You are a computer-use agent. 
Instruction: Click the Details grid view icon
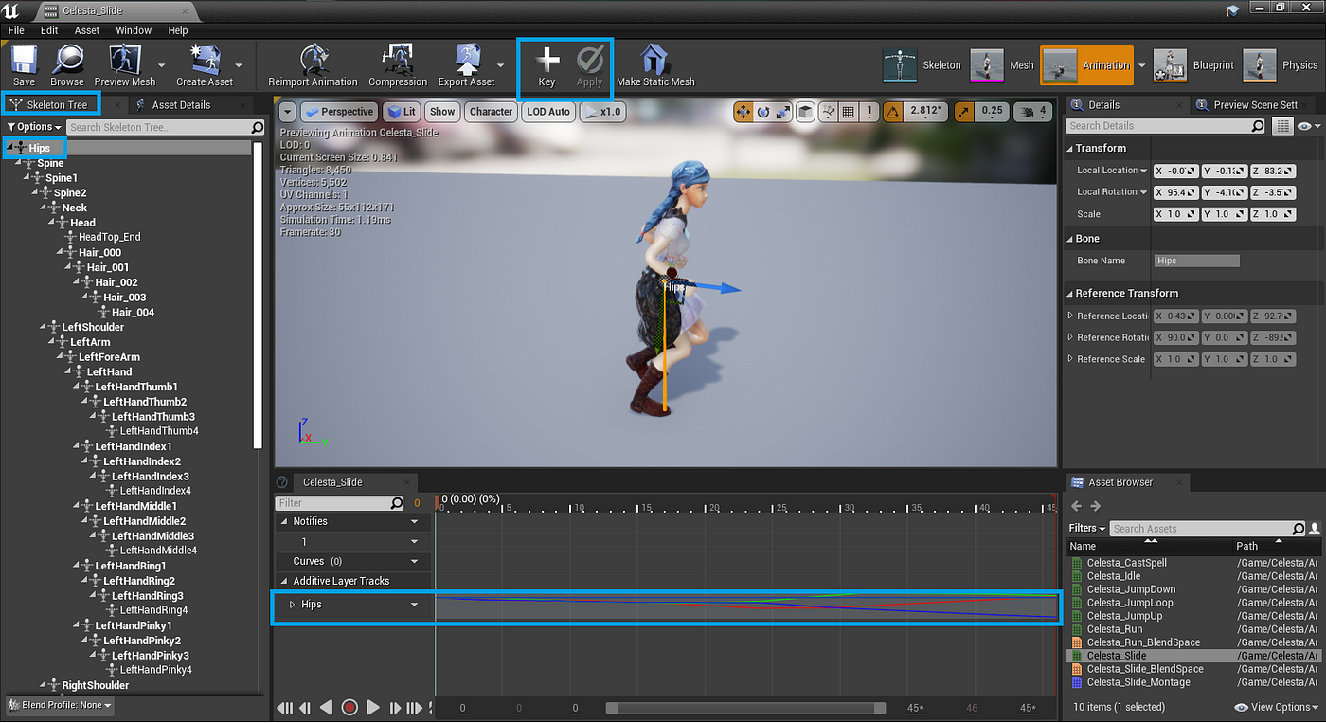pos(1282,125)
